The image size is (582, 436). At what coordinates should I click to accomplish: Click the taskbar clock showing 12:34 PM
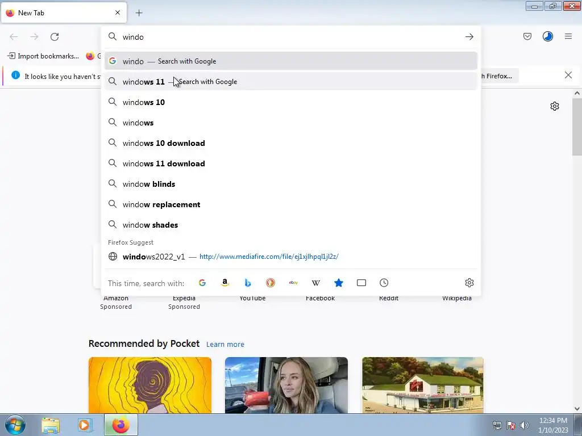coord(553,425)
